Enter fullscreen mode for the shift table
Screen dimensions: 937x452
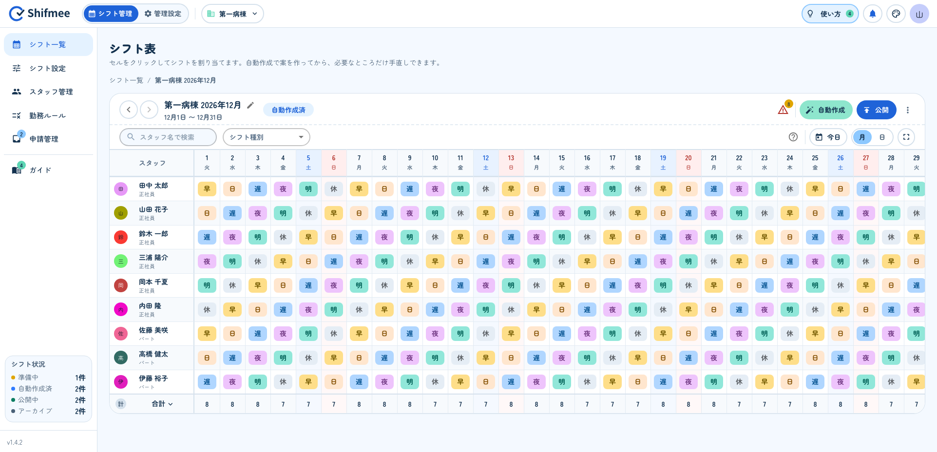(x=906, y=137)
